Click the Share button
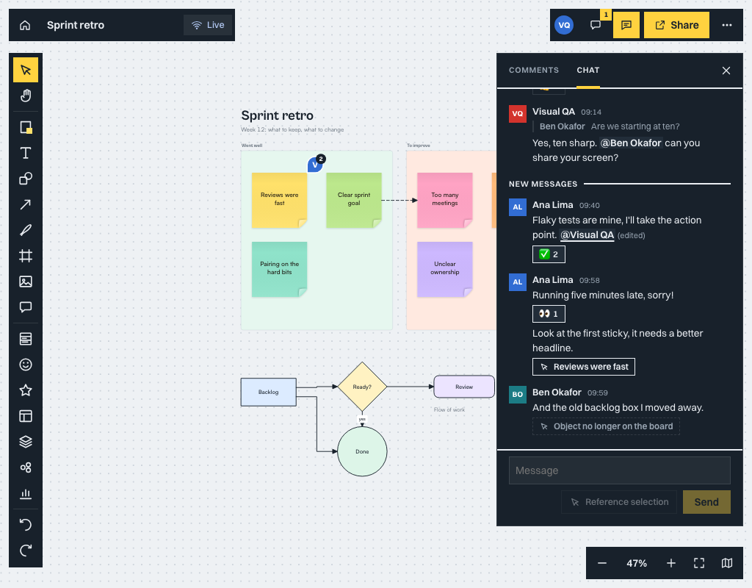Screen dimensions: 752x588 (676, 25)
